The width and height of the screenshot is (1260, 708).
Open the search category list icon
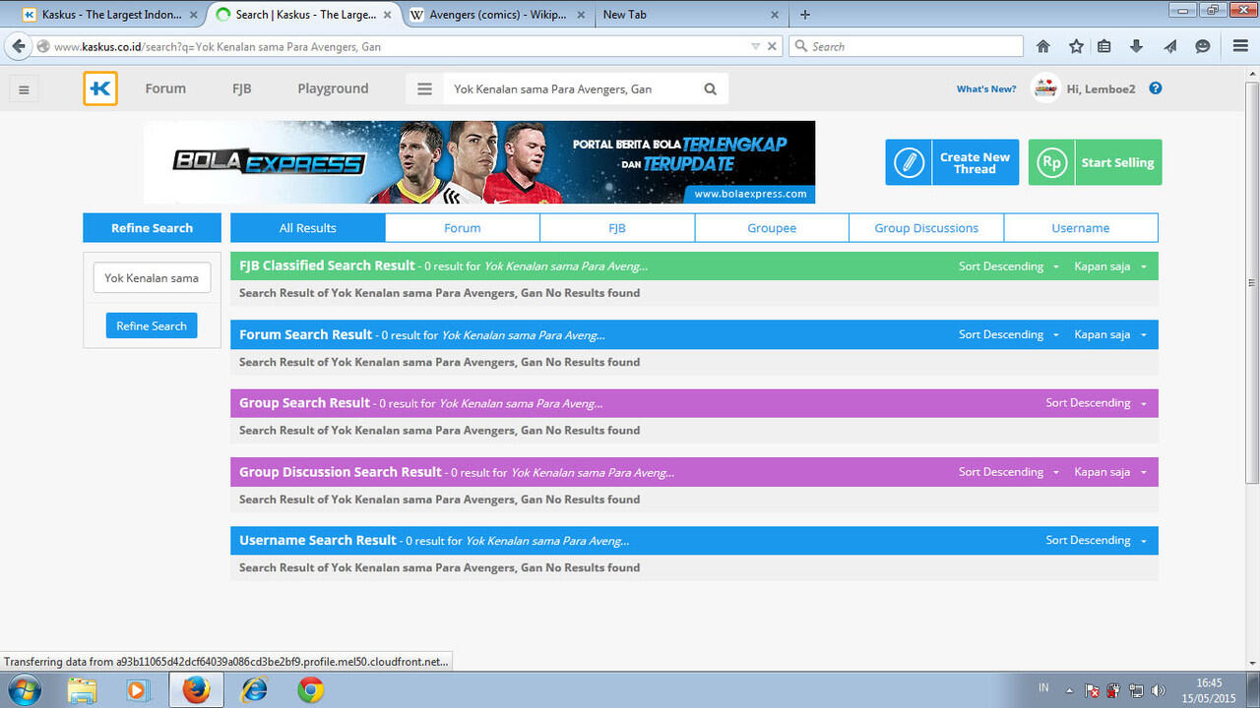click(x=424, y=88)
